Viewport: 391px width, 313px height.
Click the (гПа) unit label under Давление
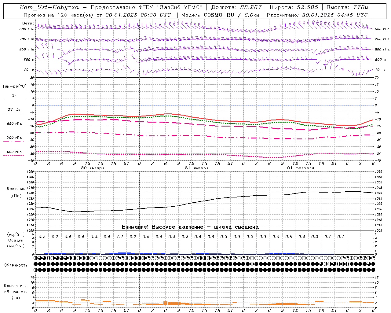[16, 196]
